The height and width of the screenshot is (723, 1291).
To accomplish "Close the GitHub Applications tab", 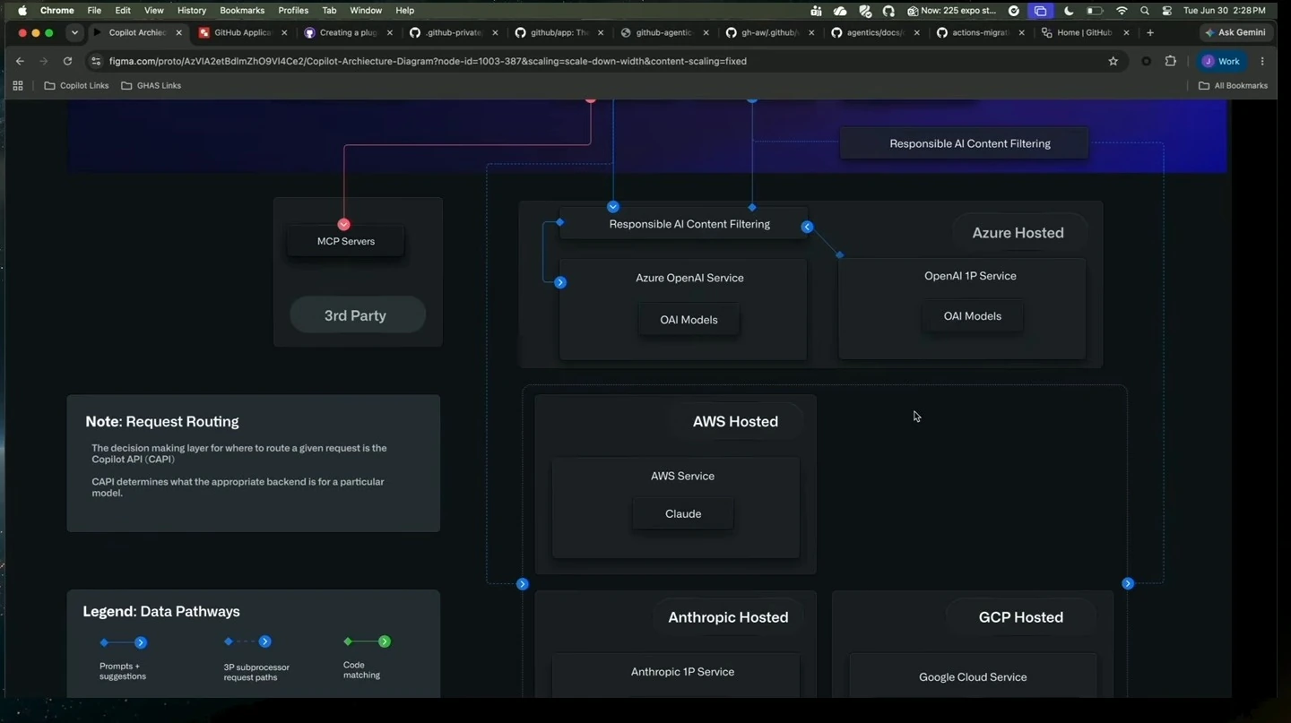I will (284, 32).
